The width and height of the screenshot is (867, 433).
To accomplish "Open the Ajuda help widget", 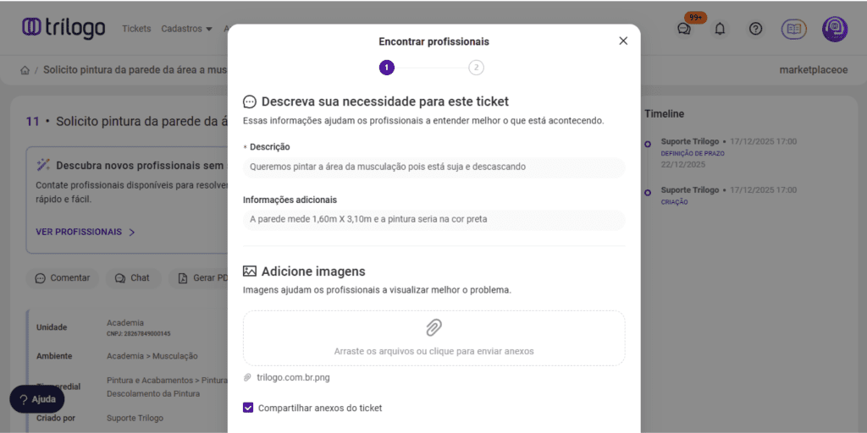I will point(37,399).
